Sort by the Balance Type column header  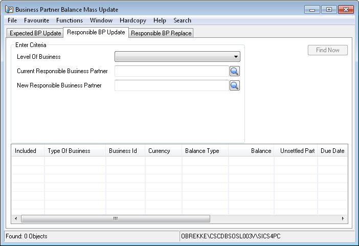coord(205,151)
